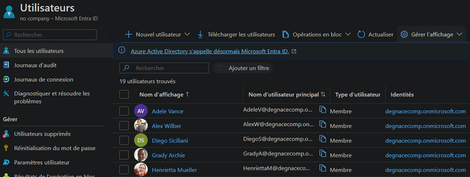
Task: Click the Actualiser refresh icon
Action: [361, 35]
